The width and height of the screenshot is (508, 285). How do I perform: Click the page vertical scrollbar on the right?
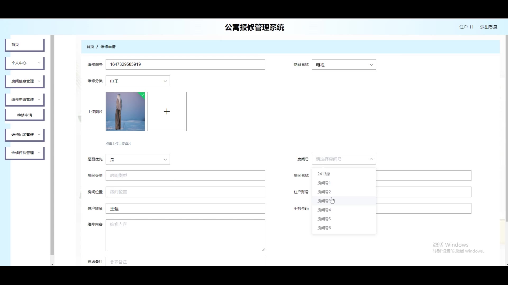tap(506, 128)
